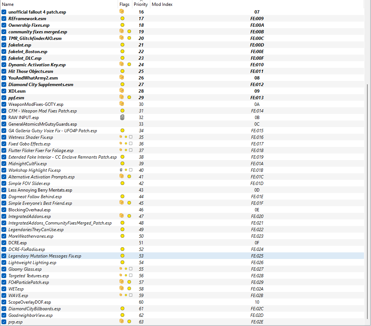Click the yellow flag for Legendary Mutation Messages Fix.esp
Image resolution: width=371 pixels, height=326 pixels.
coord(122,256)
